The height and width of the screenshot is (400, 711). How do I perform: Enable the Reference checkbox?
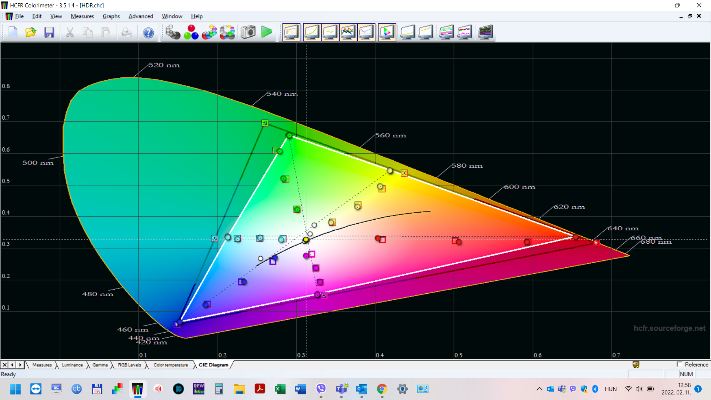coord(680,364)
